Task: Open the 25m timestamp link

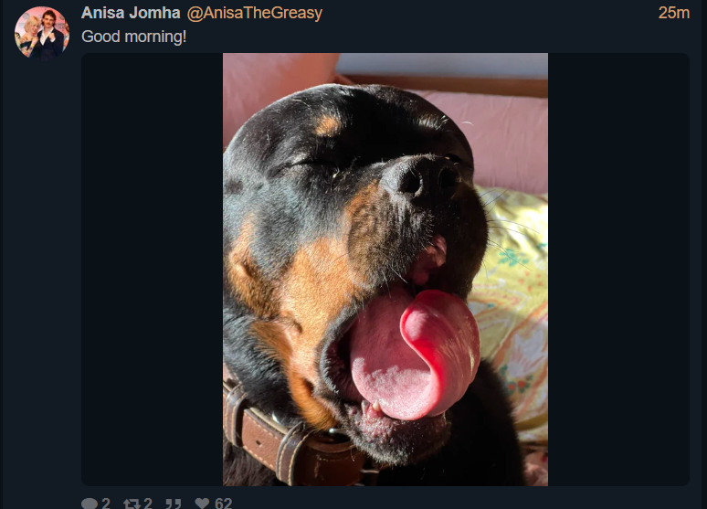Action: 673,13
